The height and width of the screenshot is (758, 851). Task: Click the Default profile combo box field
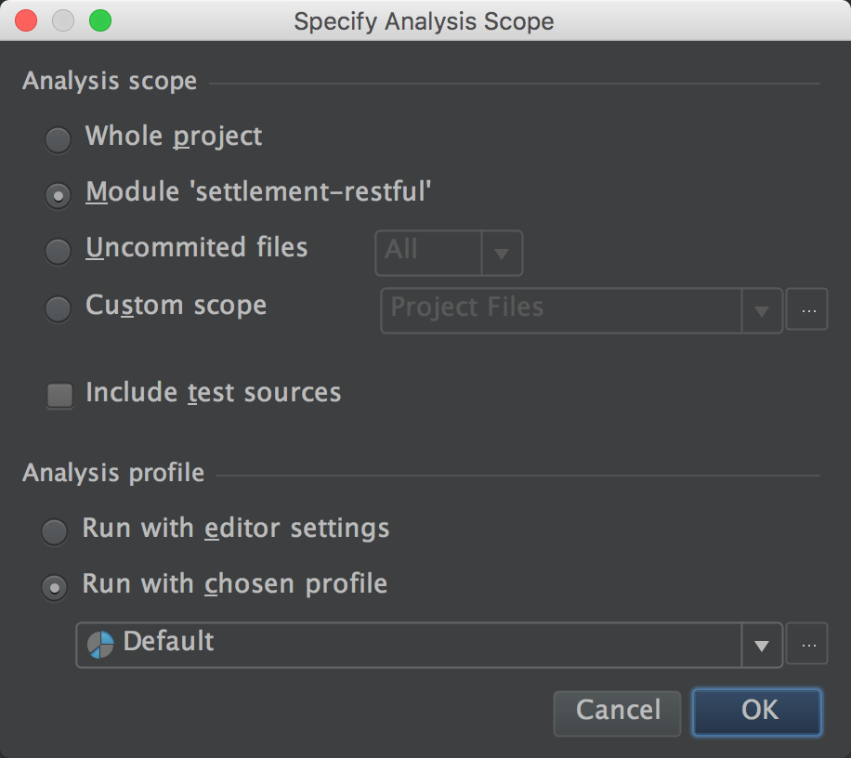pyautogui.click(x=409, y=645)
